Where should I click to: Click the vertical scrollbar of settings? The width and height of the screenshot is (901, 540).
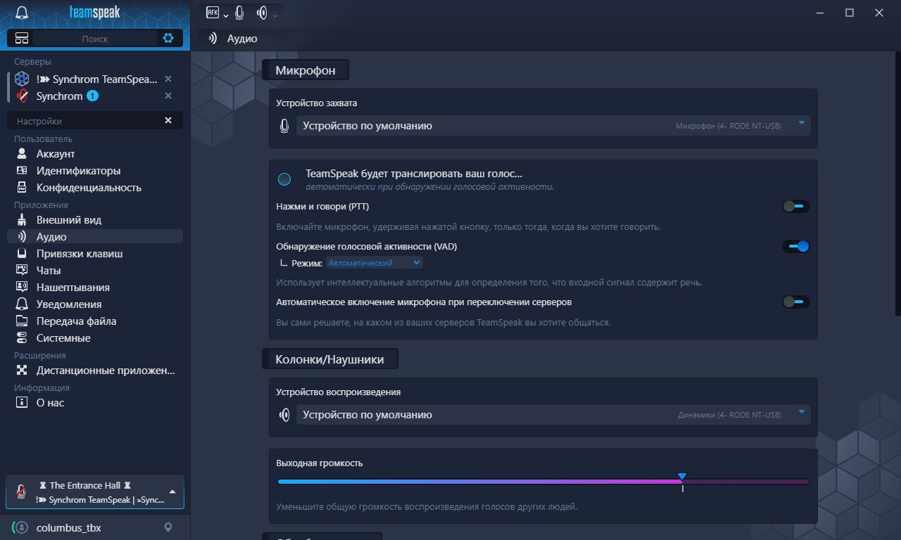[x=898, y=184]
